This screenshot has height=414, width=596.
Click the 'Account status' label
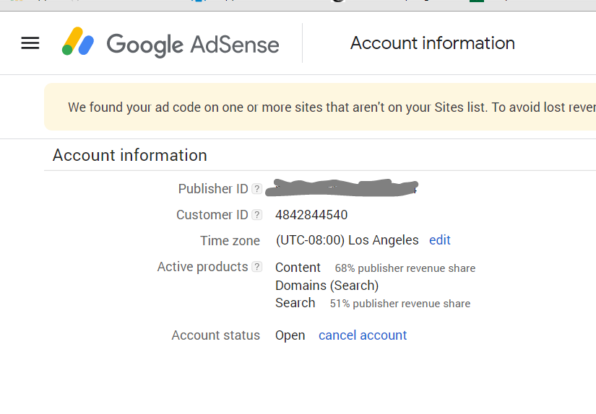click(x=216, y=335)
